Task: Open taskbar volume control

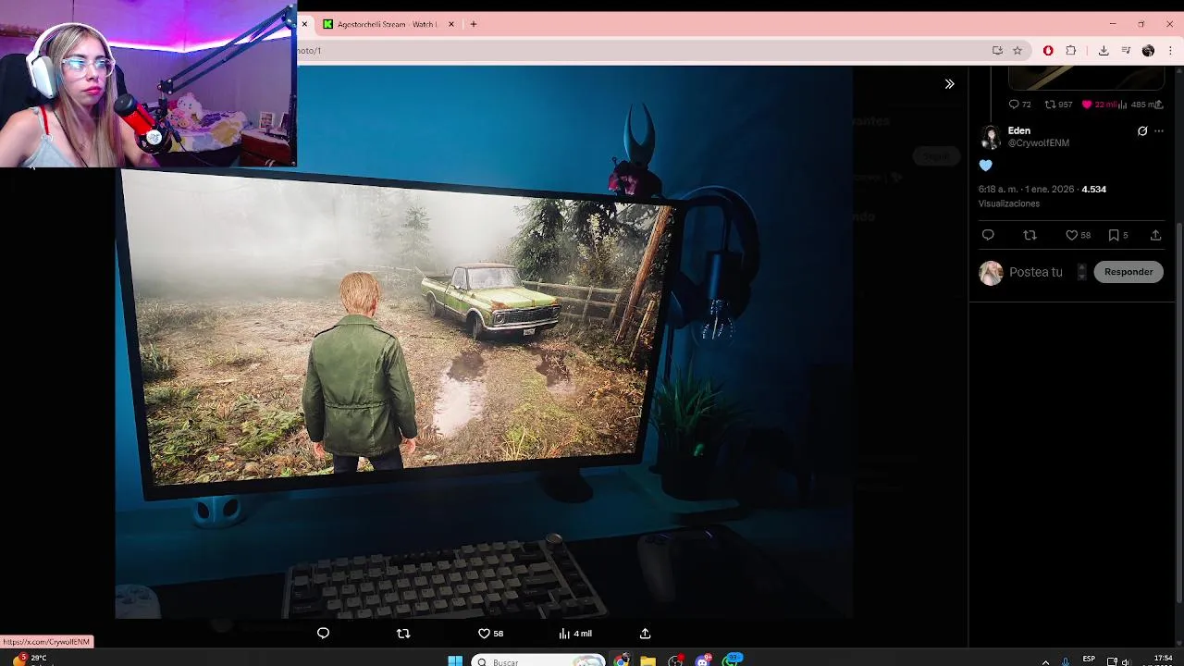Action: [1126, 660]
